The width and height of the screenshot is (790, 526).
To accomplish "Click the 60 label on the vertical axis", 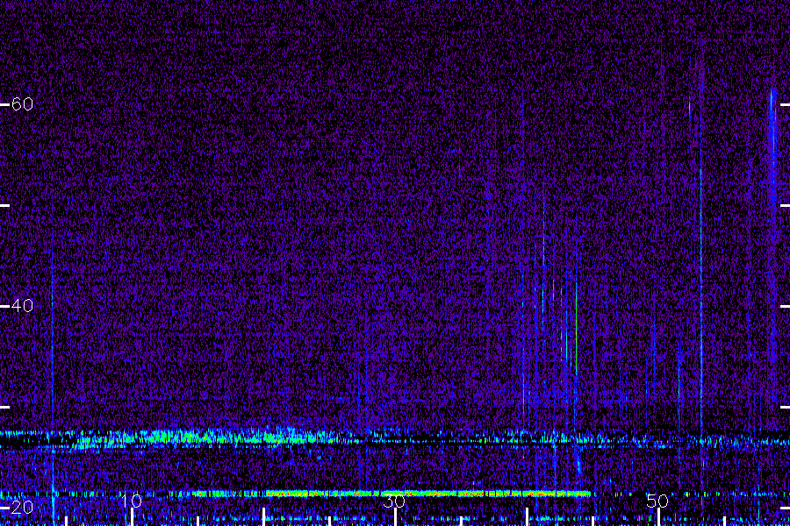I will [22, 104].
